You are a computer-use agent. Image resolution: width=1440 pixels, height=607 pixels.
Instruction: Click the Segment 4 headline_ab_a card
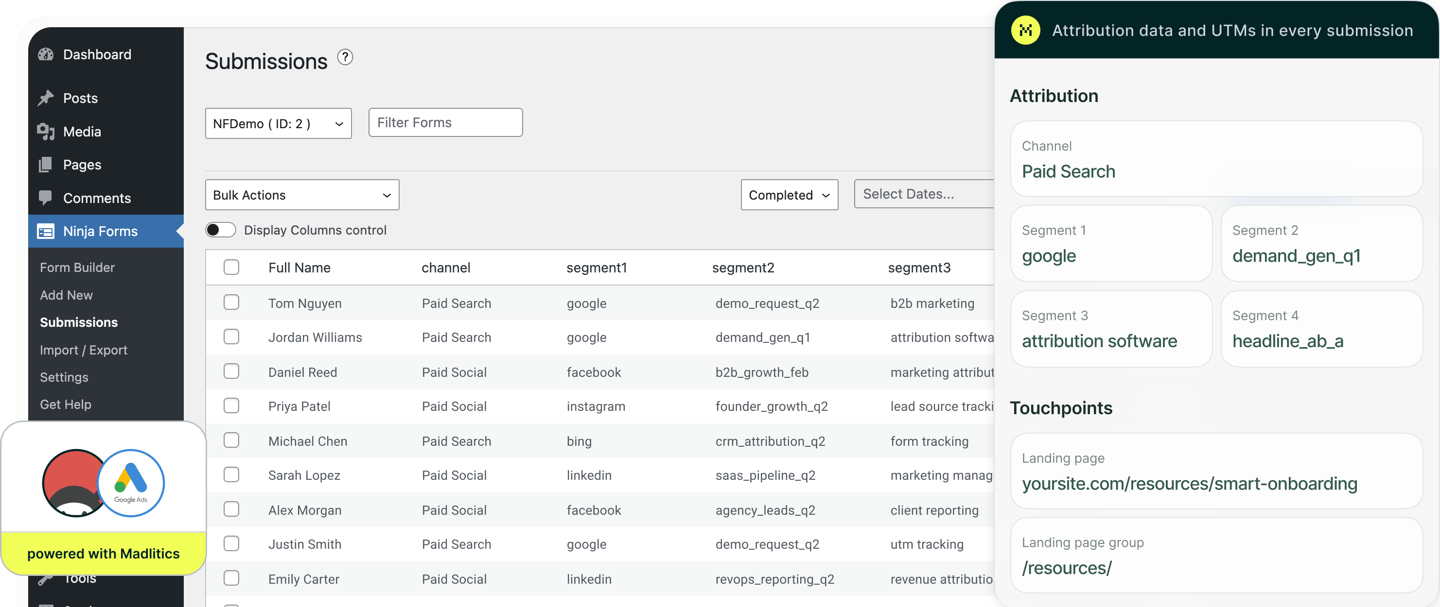(1322, 329)
